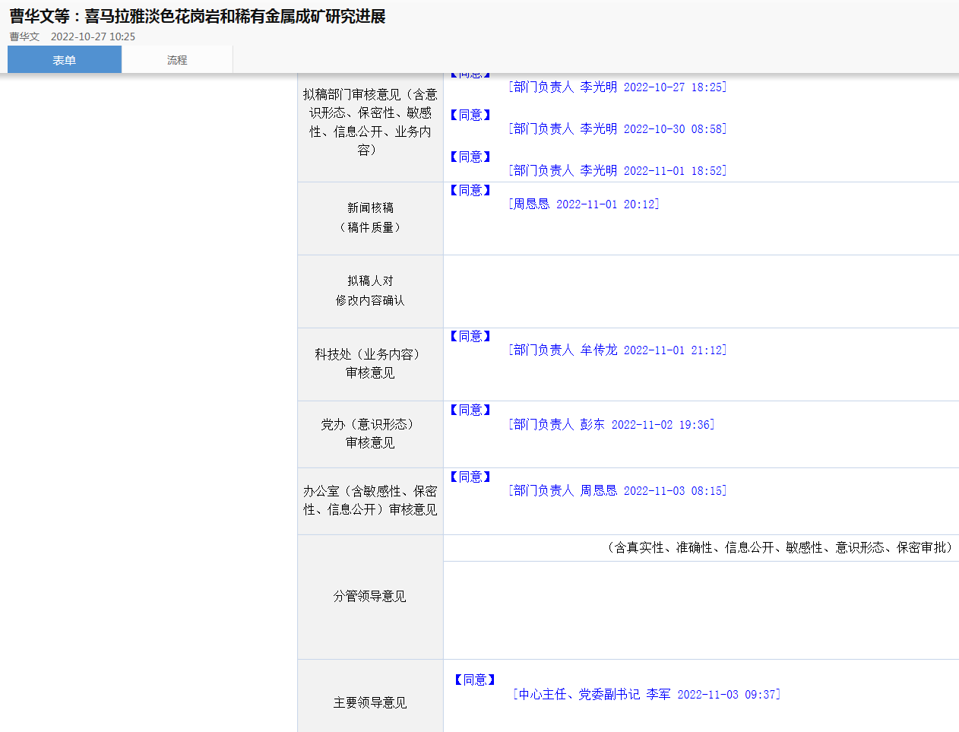Click the 周恳恳 2022-11-01 20:12 signature
Screen dimensions: 959x732
584,204
